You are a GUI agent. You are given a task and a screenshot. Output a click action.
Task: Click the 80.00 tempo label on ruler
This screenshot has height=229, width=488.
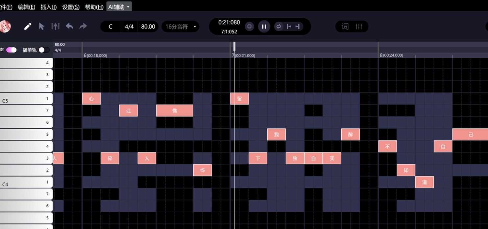[x=60, y=44]
